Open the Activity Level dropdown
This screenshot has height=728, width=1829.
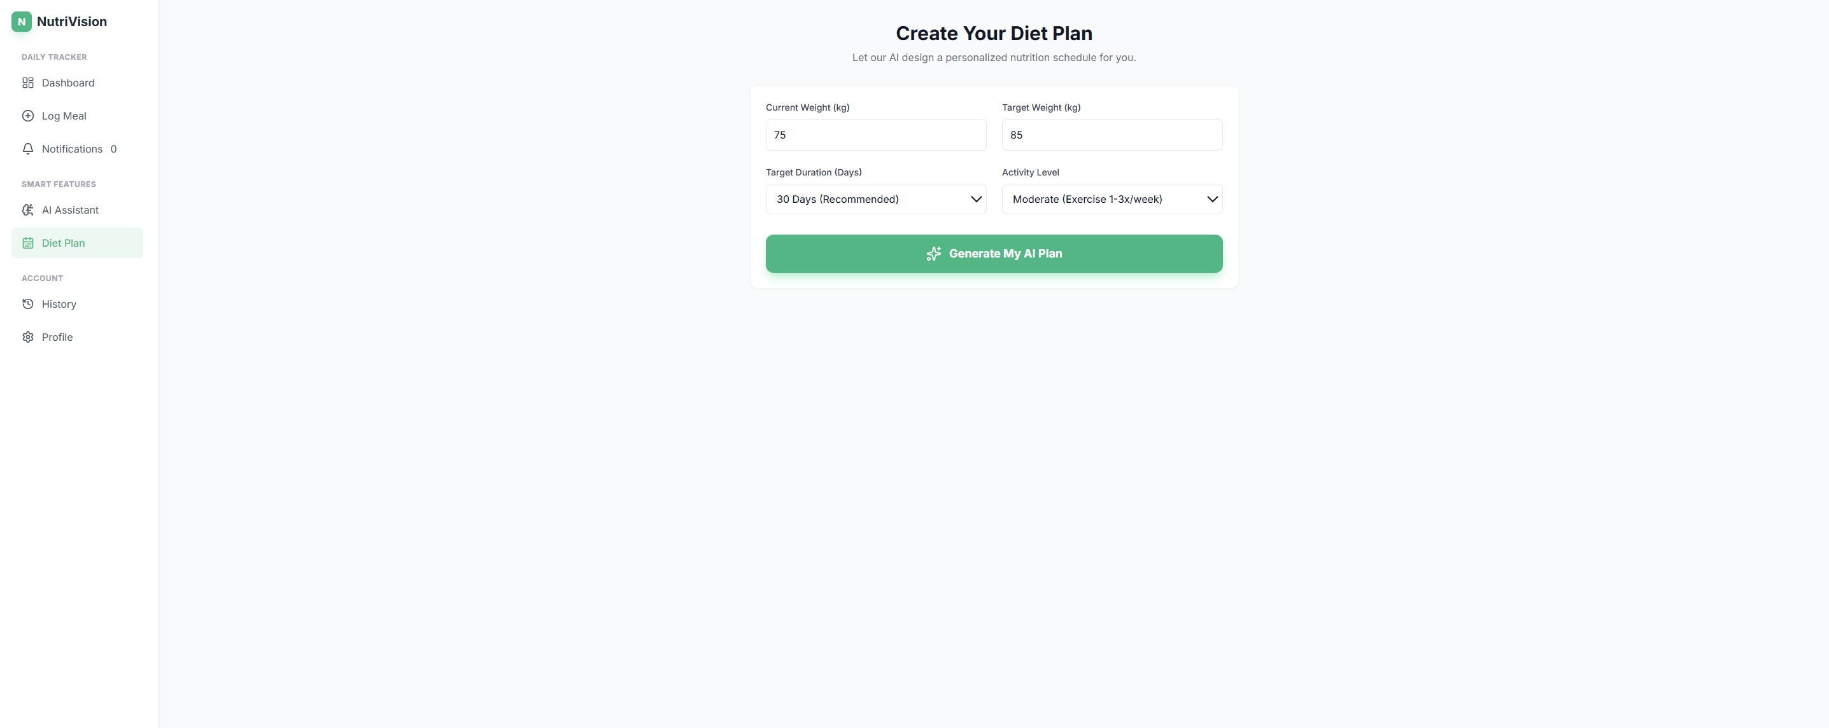click(1112, 199)
